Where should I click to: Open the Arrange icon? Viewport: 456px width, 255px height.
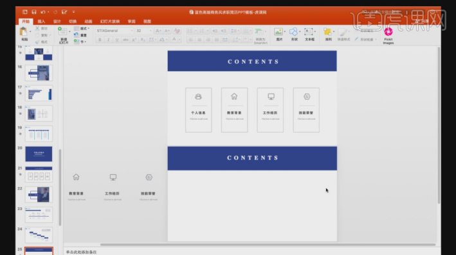click(327, 31)
